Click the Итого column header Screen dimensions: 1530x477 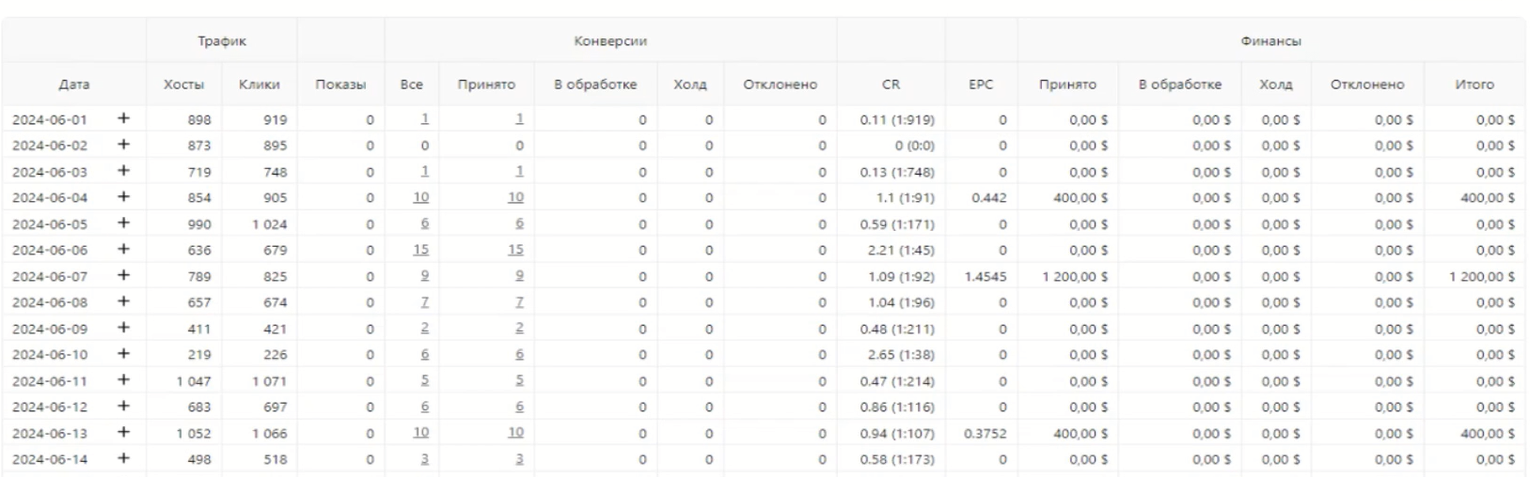1474,85
